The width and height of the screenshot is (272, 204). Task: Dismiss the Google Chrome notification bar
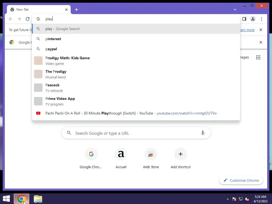click(261, 42)
